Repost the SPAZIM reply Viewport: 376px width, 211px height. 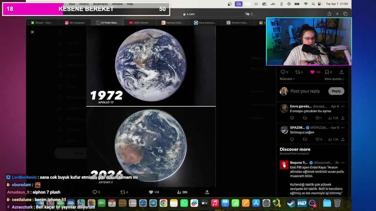coord(305,139)
